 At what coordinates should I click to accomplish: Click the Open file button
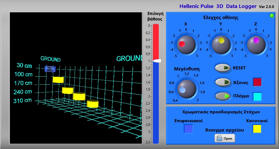click(225, 138)
